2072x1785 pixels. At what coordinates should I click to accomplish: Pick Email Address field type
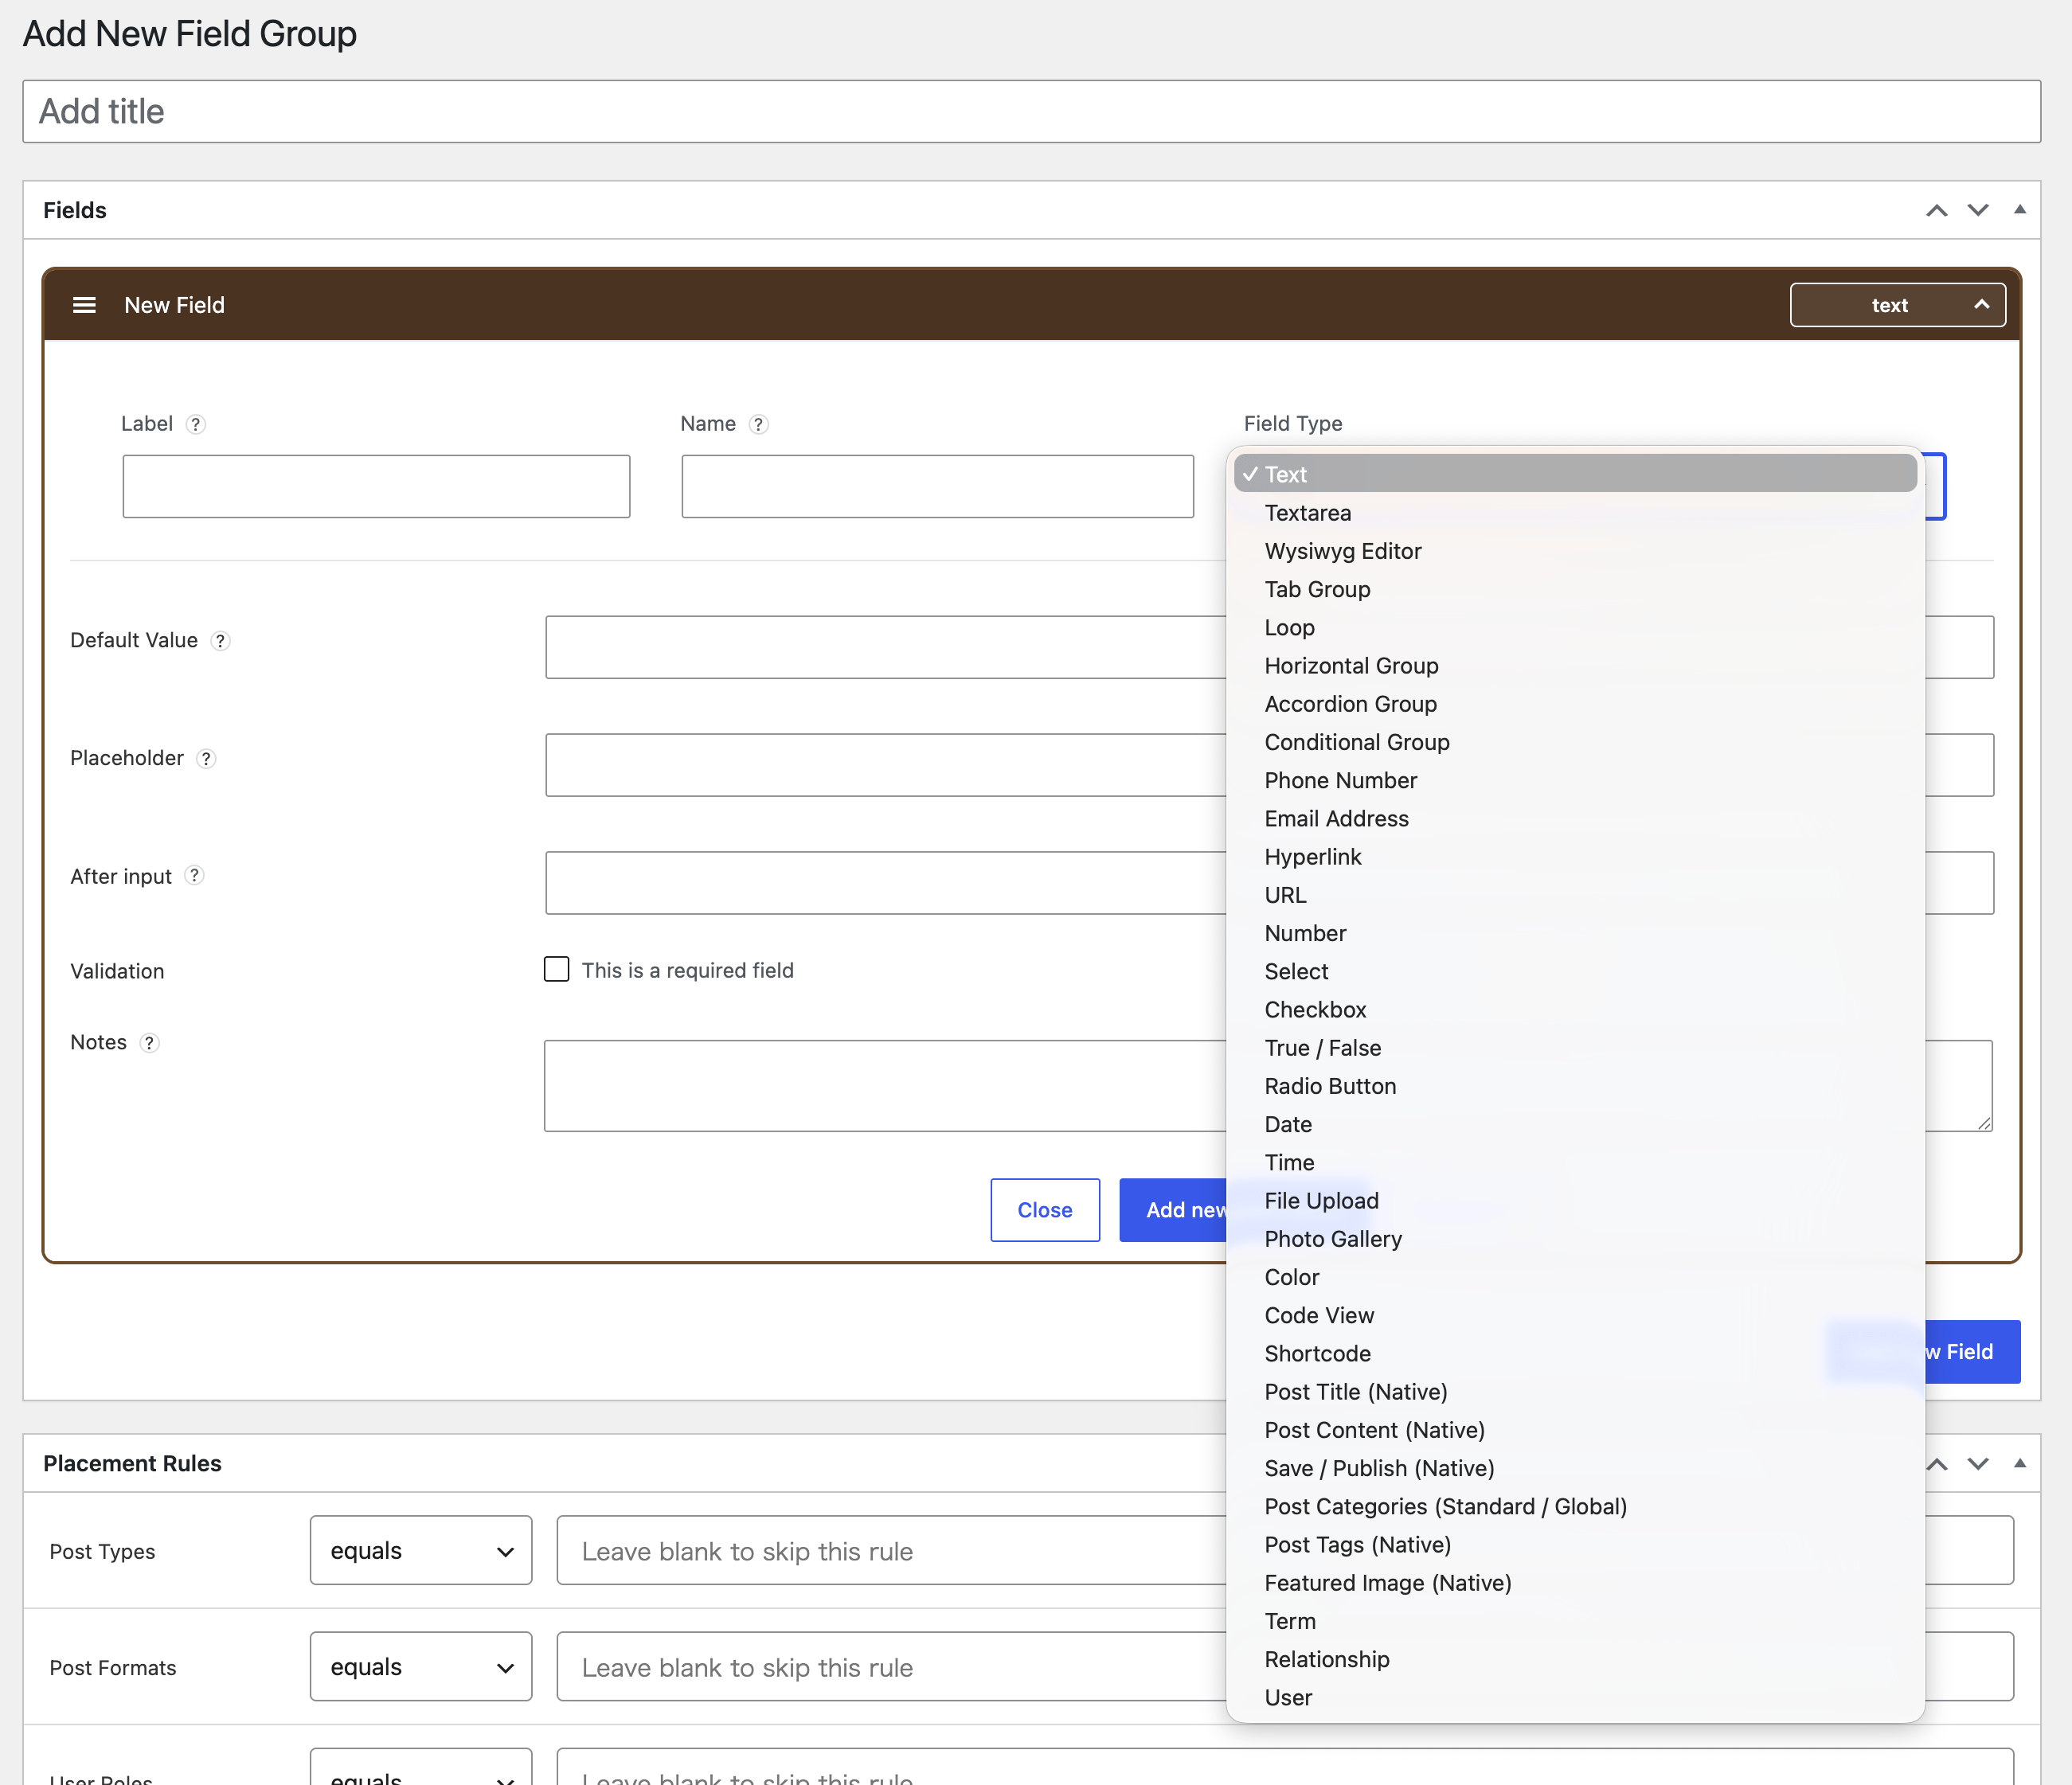pyautogui.click(x=1575, y=818)
